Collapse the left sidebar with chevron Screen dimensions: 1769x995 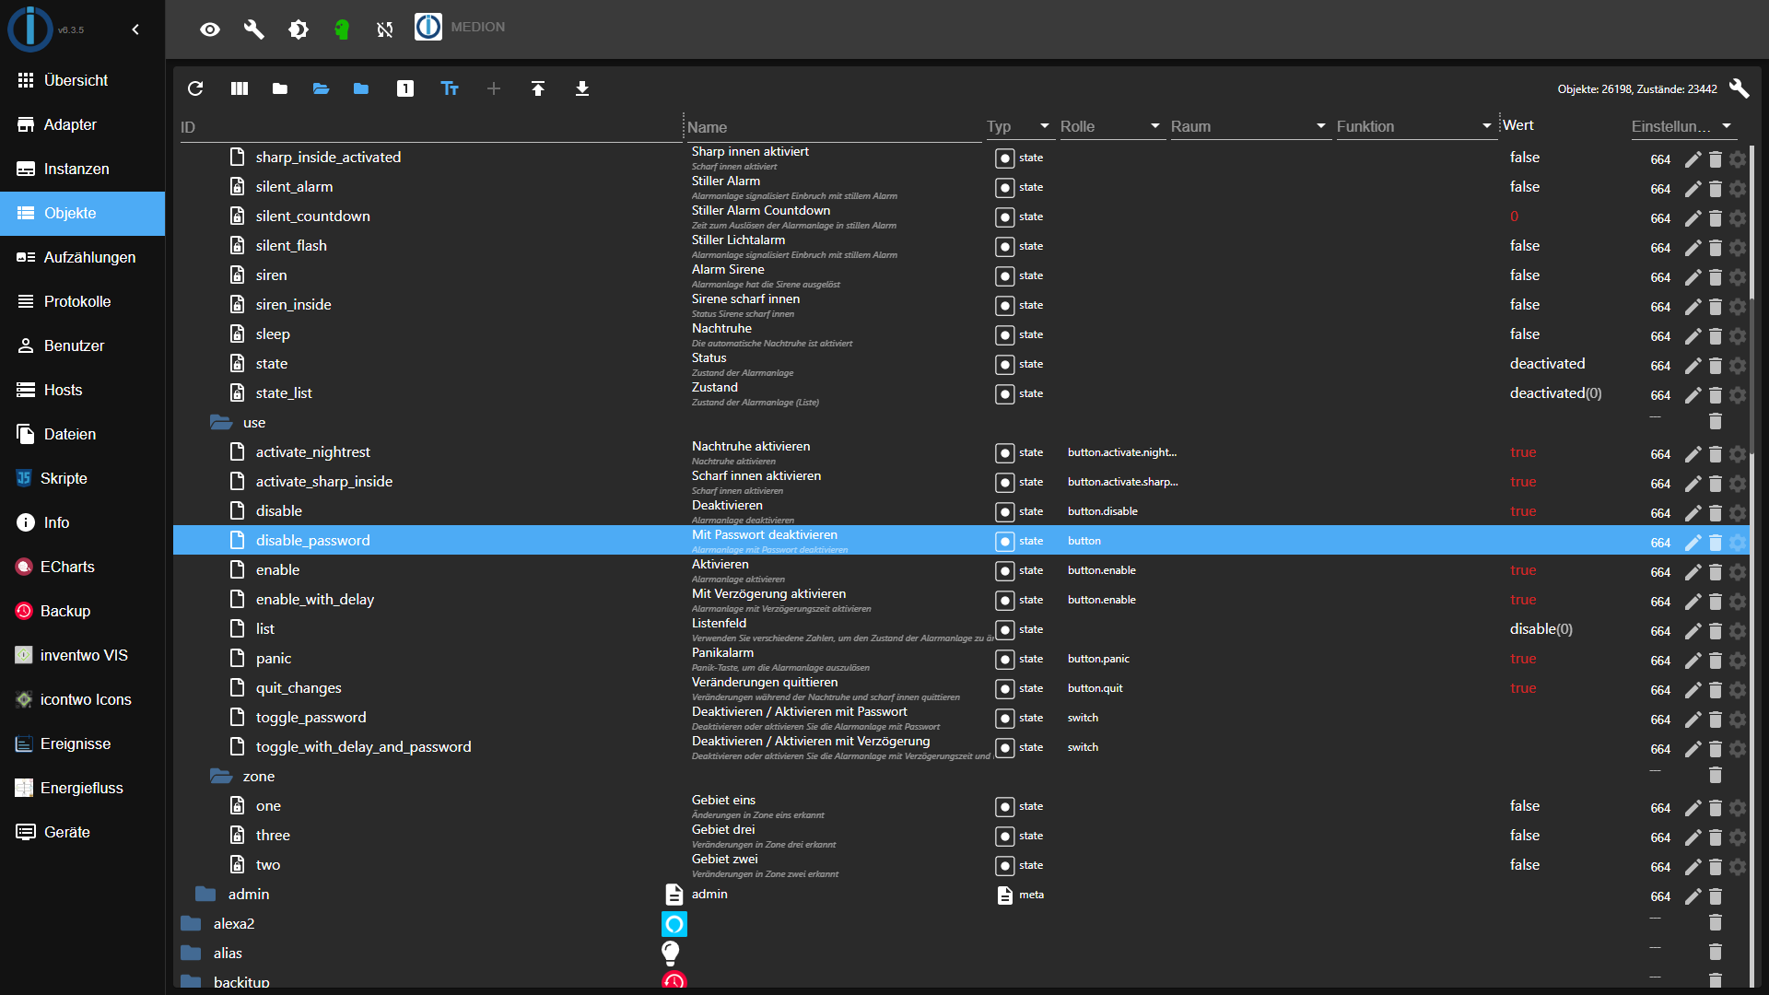[x=135, y=29]
